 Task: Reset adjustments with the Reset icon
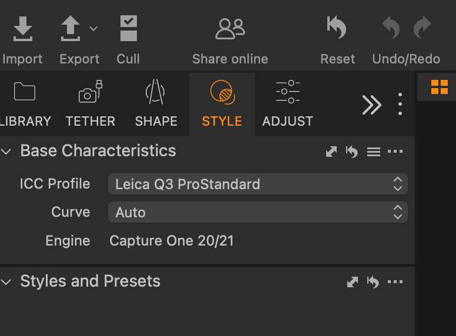[x=337, y=29]
